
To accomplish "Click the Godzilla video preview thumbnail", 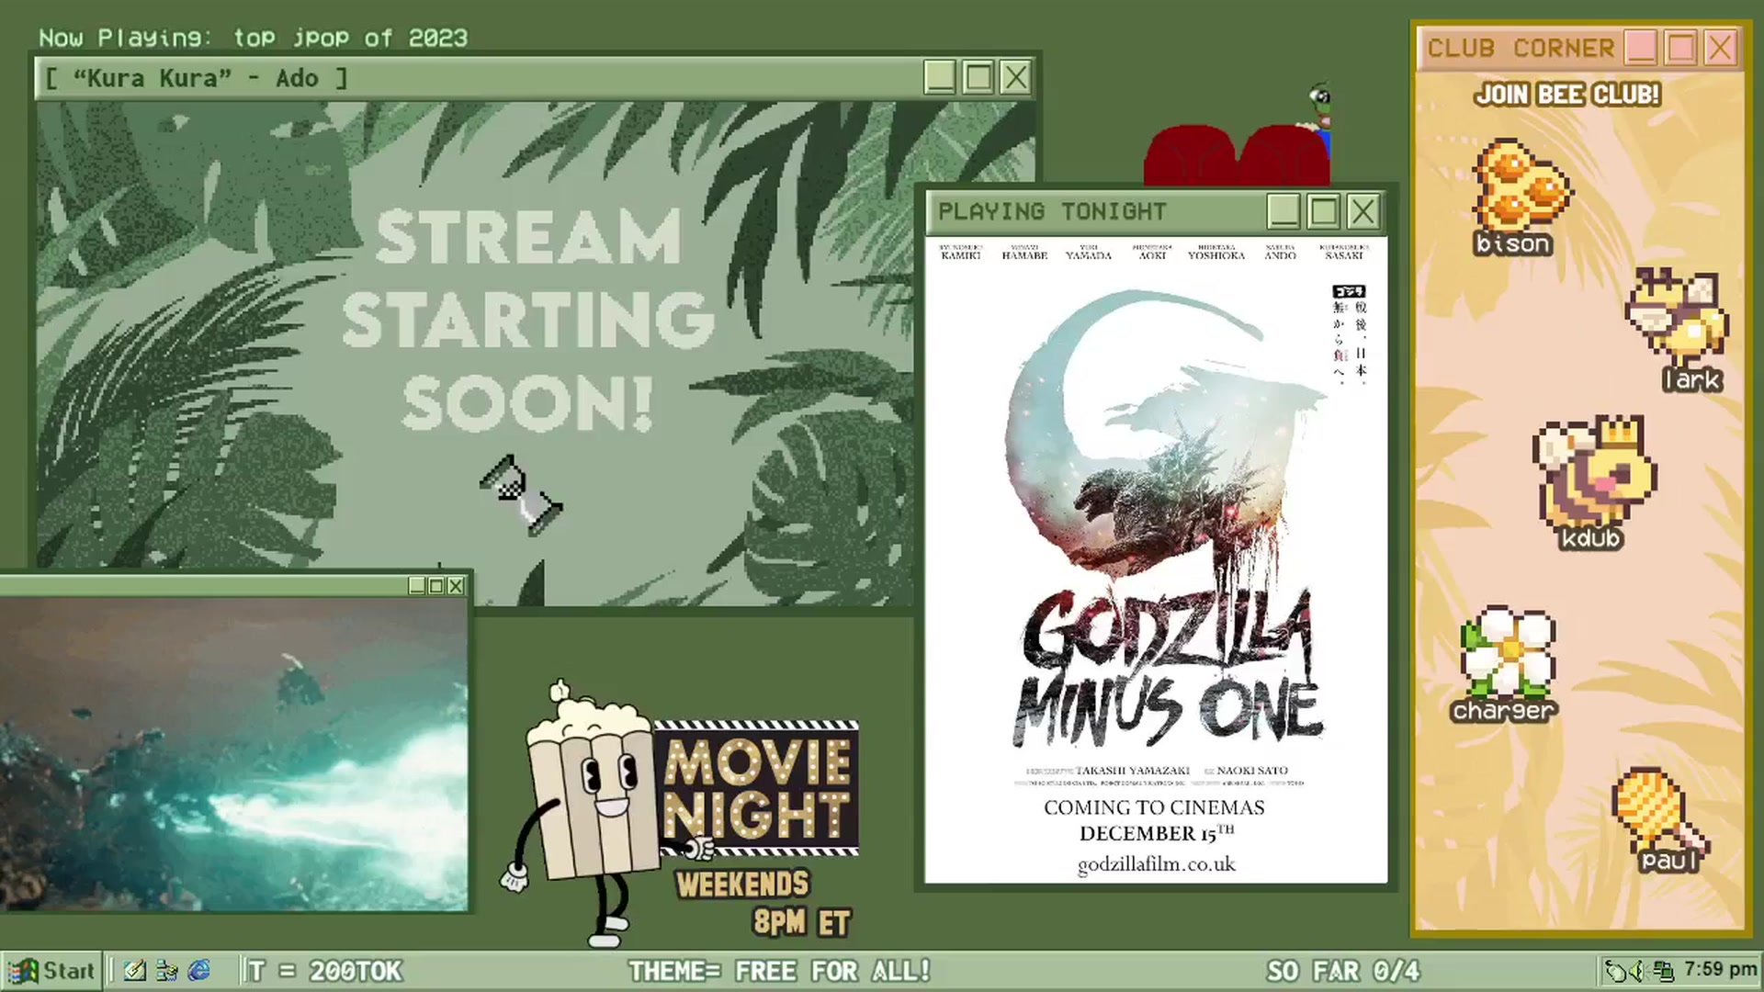I will 233,754.
